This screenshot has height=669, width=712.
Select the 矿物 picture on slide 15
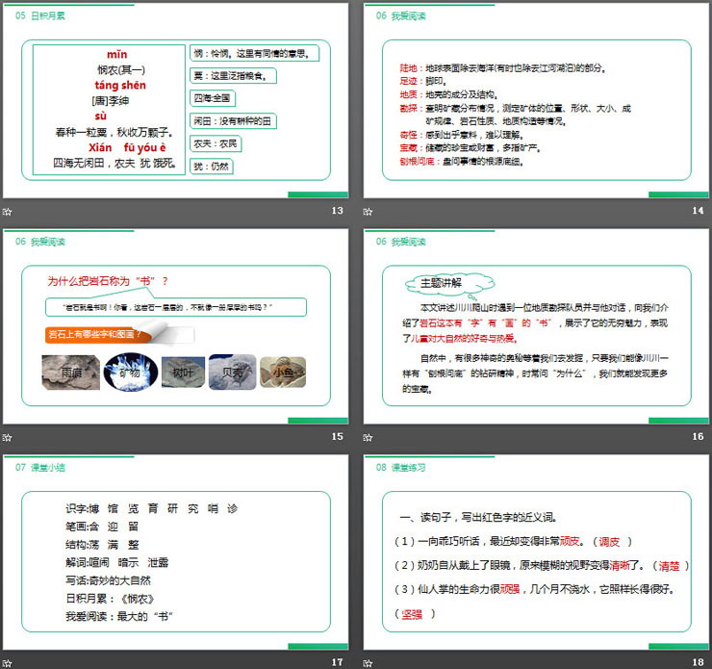[127, 373]
